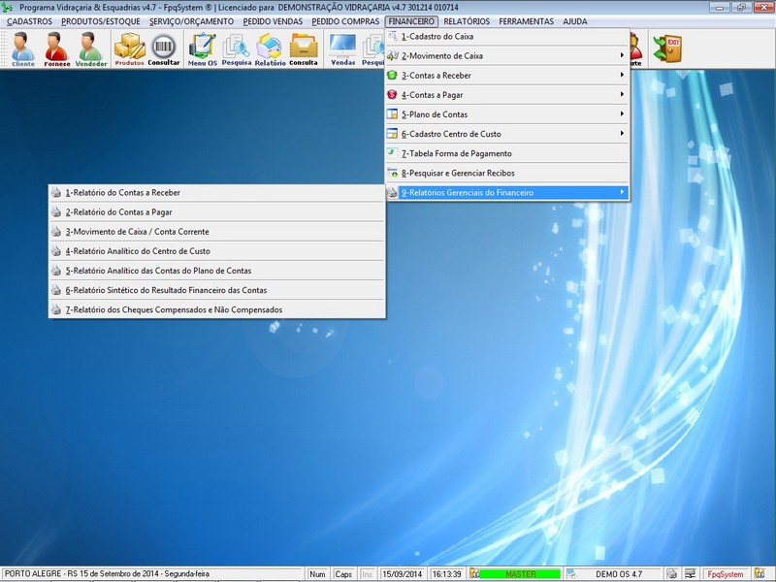Click the Fornecedor toolbar icon
776x582 pixels.
point(56,48)
